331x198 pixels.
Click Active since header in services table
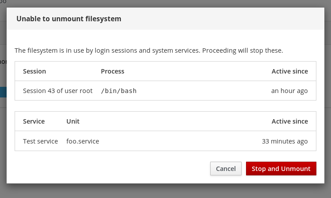pos(289,121)
